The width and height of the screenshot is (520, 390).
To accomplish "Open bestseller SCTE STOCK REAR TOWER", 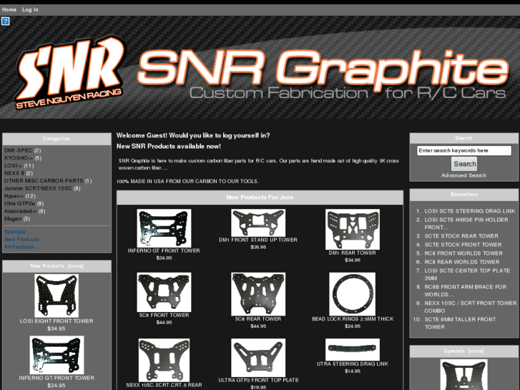I will (x=461, y=236).
